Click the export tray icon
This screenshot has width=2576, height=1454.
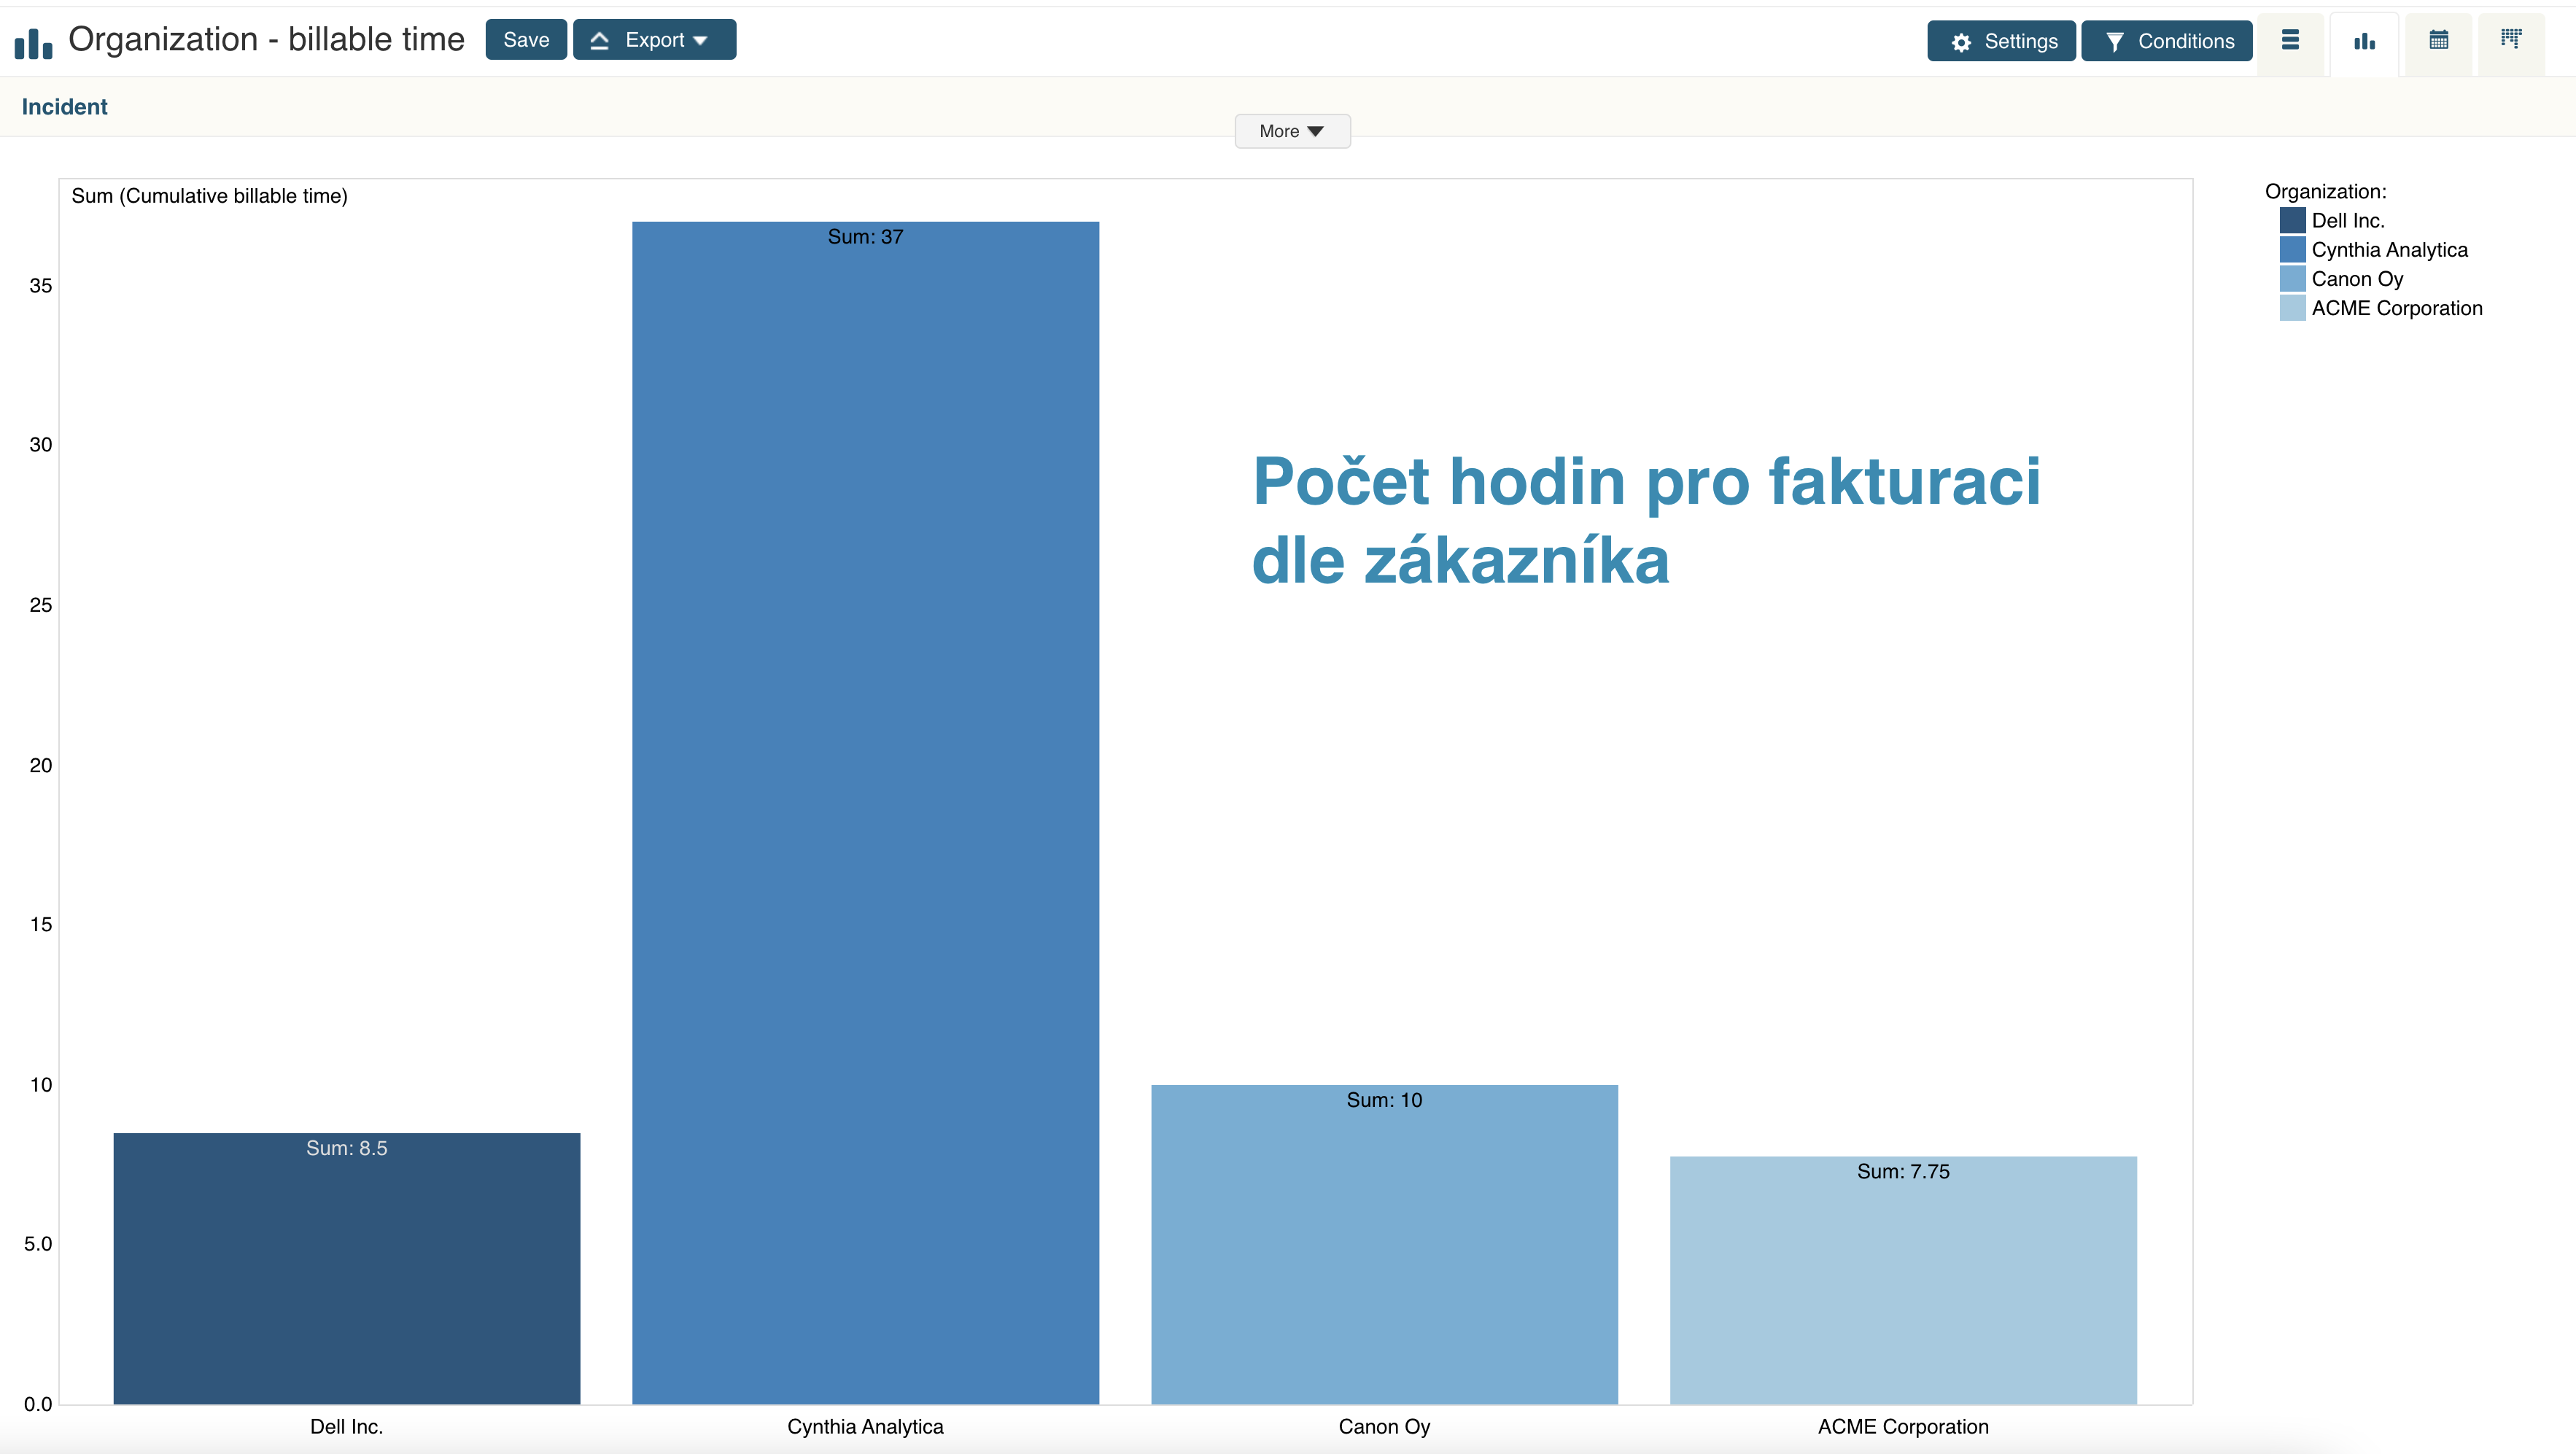600,41
